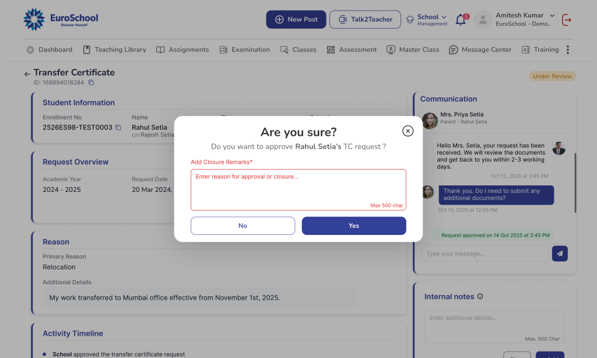This screenshot has height=358, width=597.
Task: Open the Talk2Teacher button
Action: pyautogui.click(x=365, y=19)
